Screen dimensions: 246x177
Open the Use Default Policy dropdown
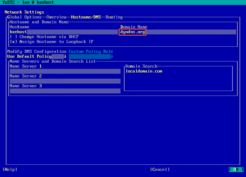click(37, 57)
